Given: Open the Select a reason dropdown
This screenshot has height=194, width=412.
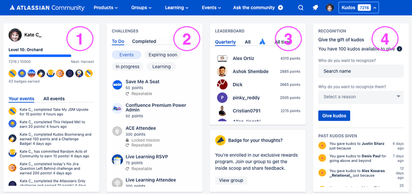Looking at the screenshot, I should coord(361,97).
